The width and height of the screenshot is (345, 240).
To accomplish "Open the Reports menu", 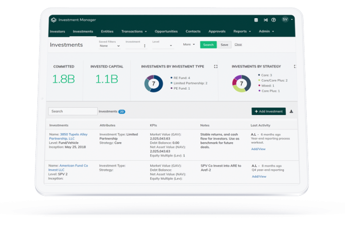I will 242,31.
